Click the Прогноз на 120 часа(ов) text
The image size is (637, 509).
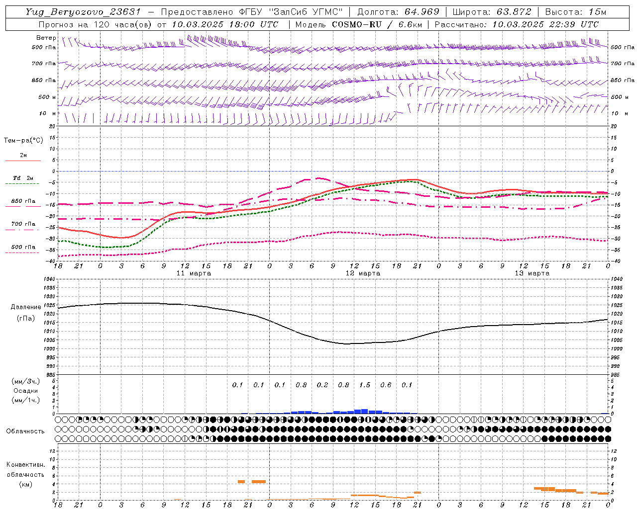(x=96, y=24)
